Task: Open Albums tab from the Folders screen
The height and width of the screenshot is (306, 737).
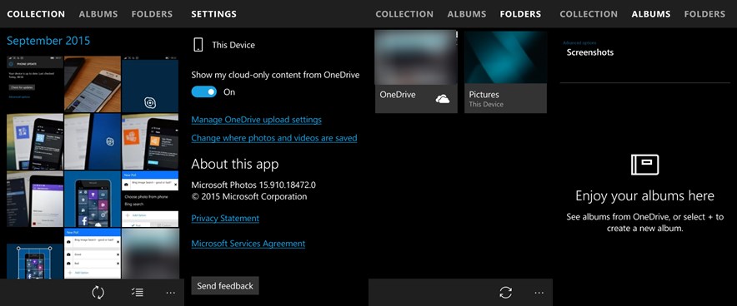Action: tap(467, 14)
